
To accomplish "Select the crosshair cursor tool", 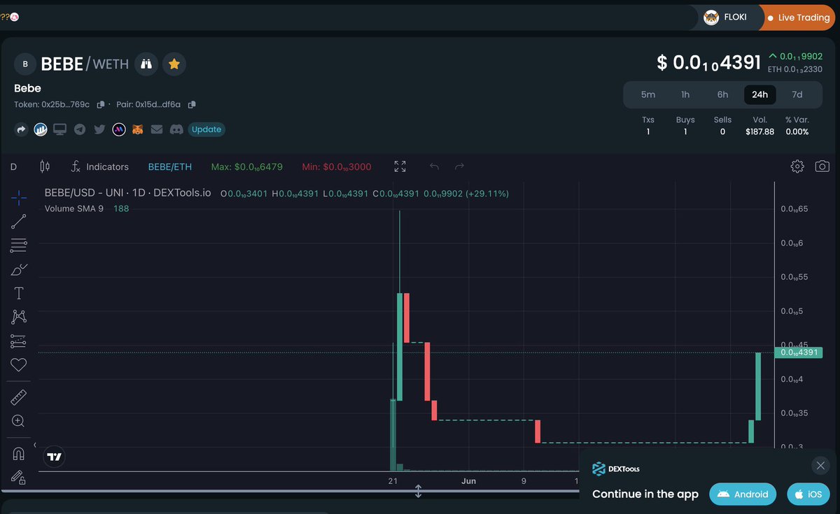I will point(19,197).
